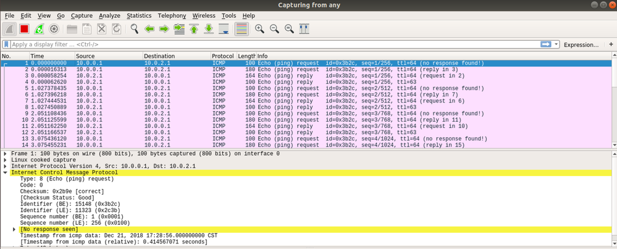Viewport: 617px width, 249px height.
Task: Open the Go menu
Action: [x=61, y=15]
